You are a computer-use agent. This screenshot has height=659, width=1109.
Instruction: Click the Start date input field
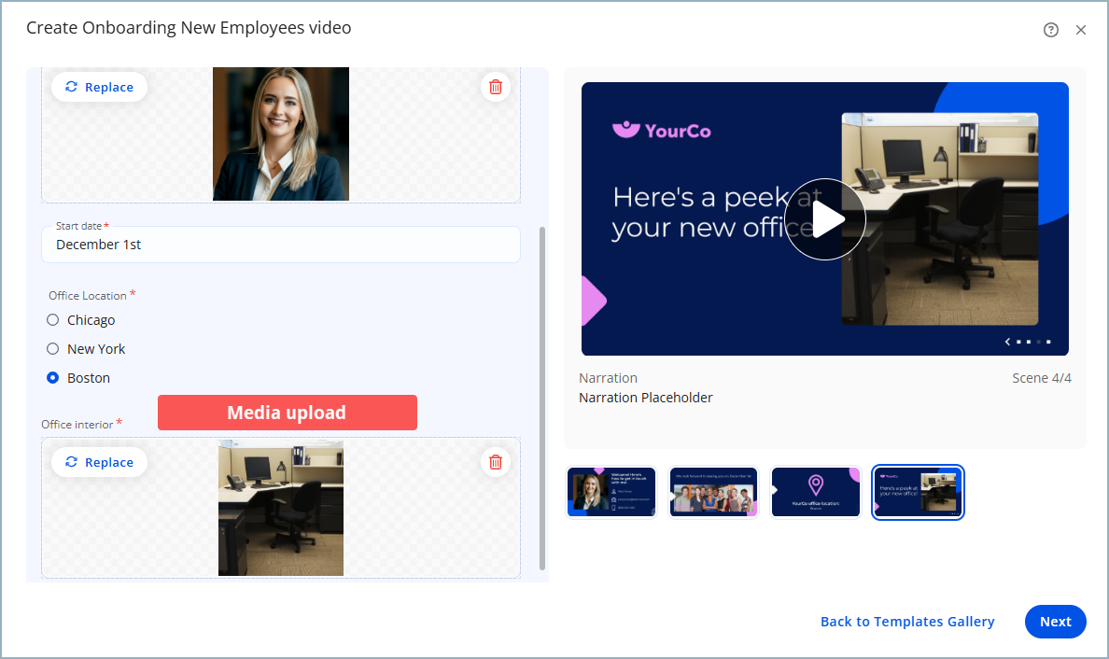pyautogui.click(x=281, y=245)
